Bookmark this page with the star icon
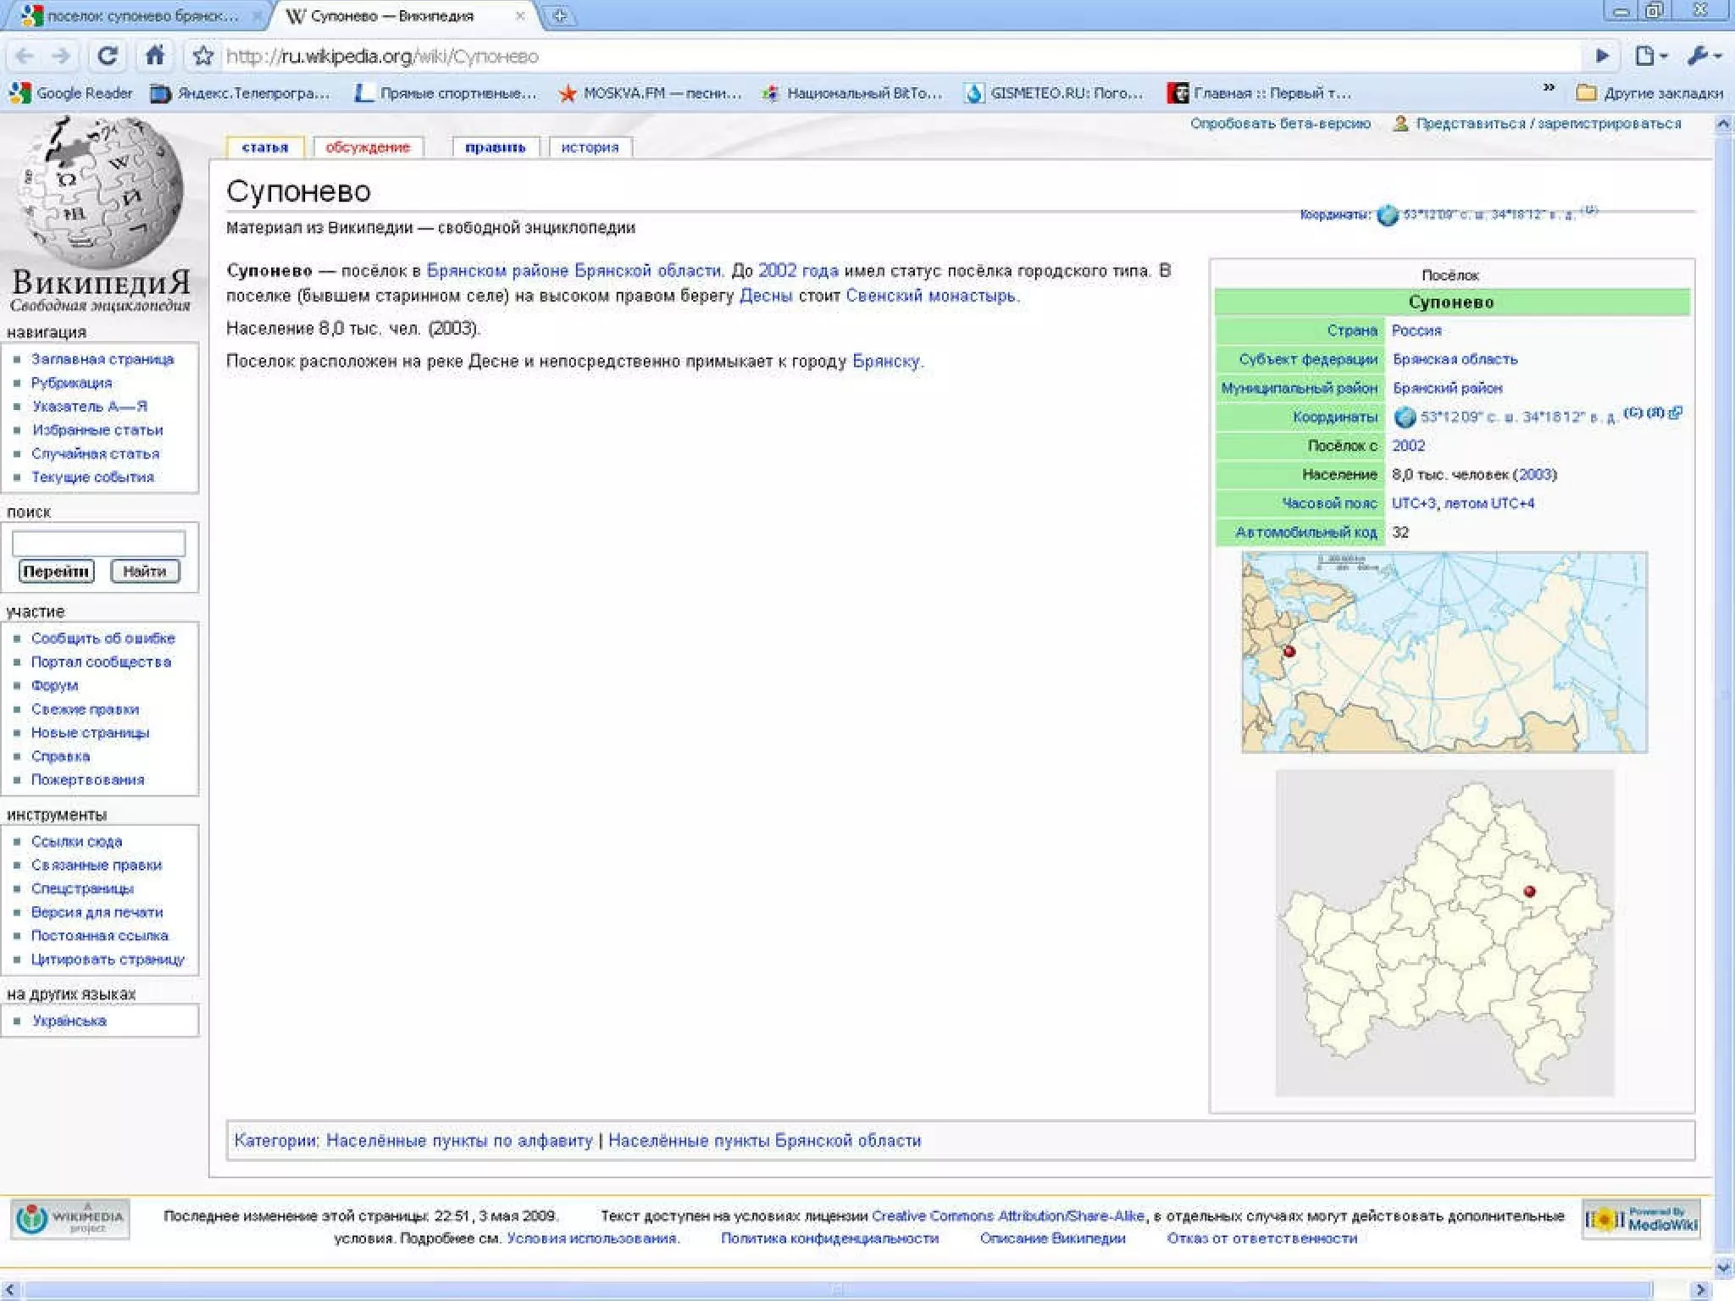Viewport: 1735px width, 1301px height. [x=202, y=56]
